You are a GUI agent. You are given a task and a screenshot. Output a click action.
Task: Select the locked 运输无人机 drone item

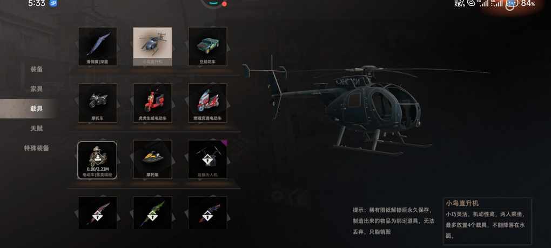pos(207,159)
